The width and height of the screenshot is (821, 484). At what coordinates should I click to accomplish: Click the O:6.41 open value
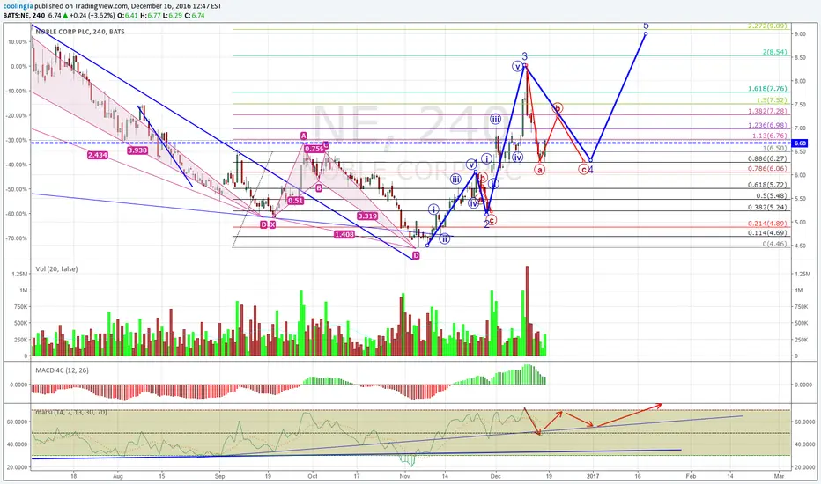point(129,16)
